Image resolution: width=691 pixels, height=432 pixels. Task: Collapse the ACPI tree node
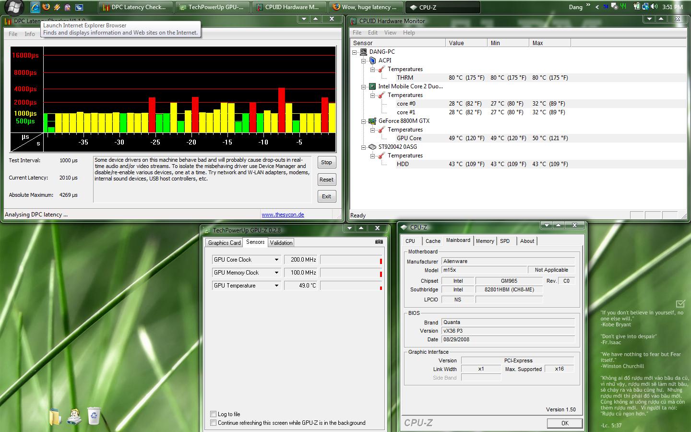(x=364, y=60)
